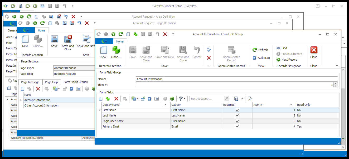Image resolution: width=349 pixels, height=159 pixels.
Task: Click the Text to search box
Action: tap(207, 99)
